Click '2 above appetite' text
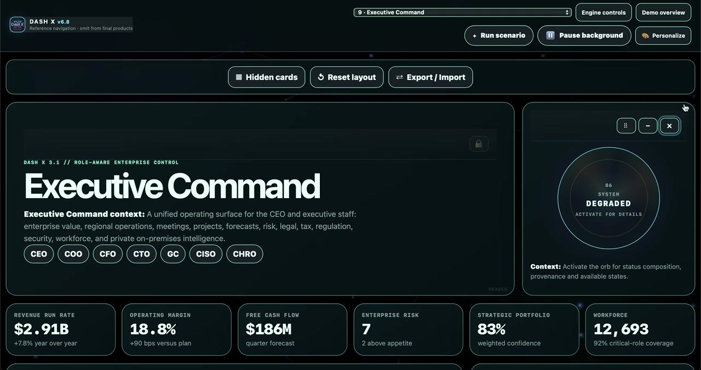The width and height of the screenshot is (701, 370). pos(387,343)
